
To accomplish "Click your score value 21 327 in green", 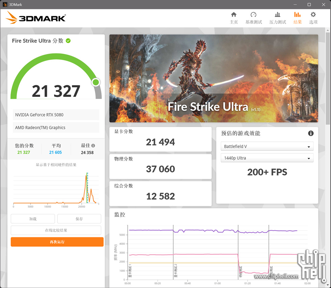I will click(x=24, y=152).
